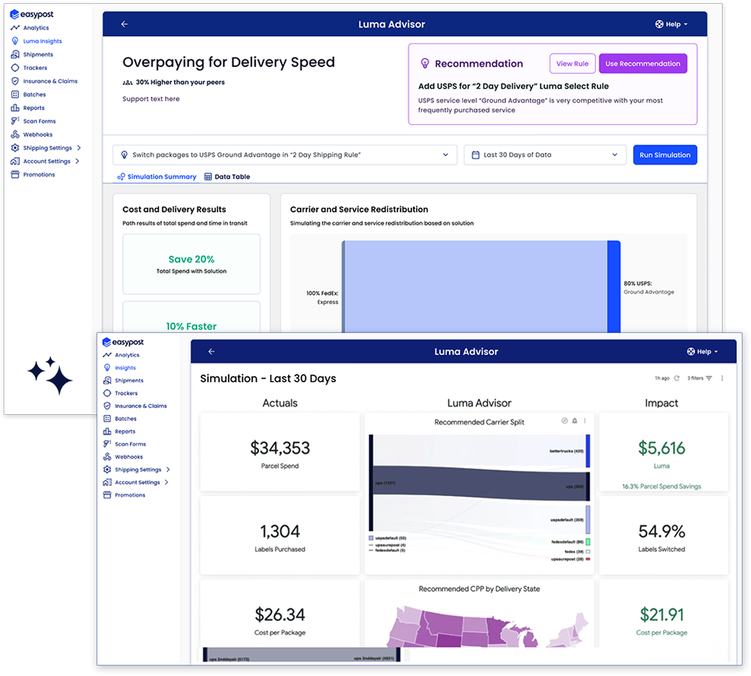Click the back arrow in the front window header
This screenshot has width=751, height=676.
[x=212, y=351]
